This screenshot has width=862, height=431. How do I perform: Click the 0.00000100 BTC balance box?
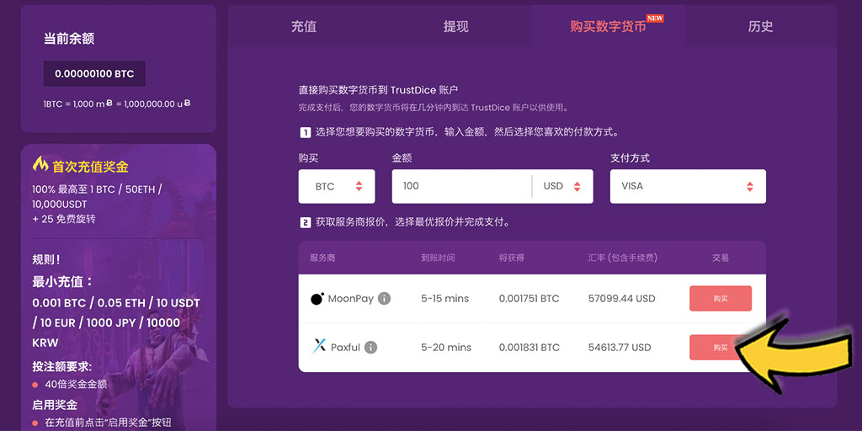[x=94, y=74]
